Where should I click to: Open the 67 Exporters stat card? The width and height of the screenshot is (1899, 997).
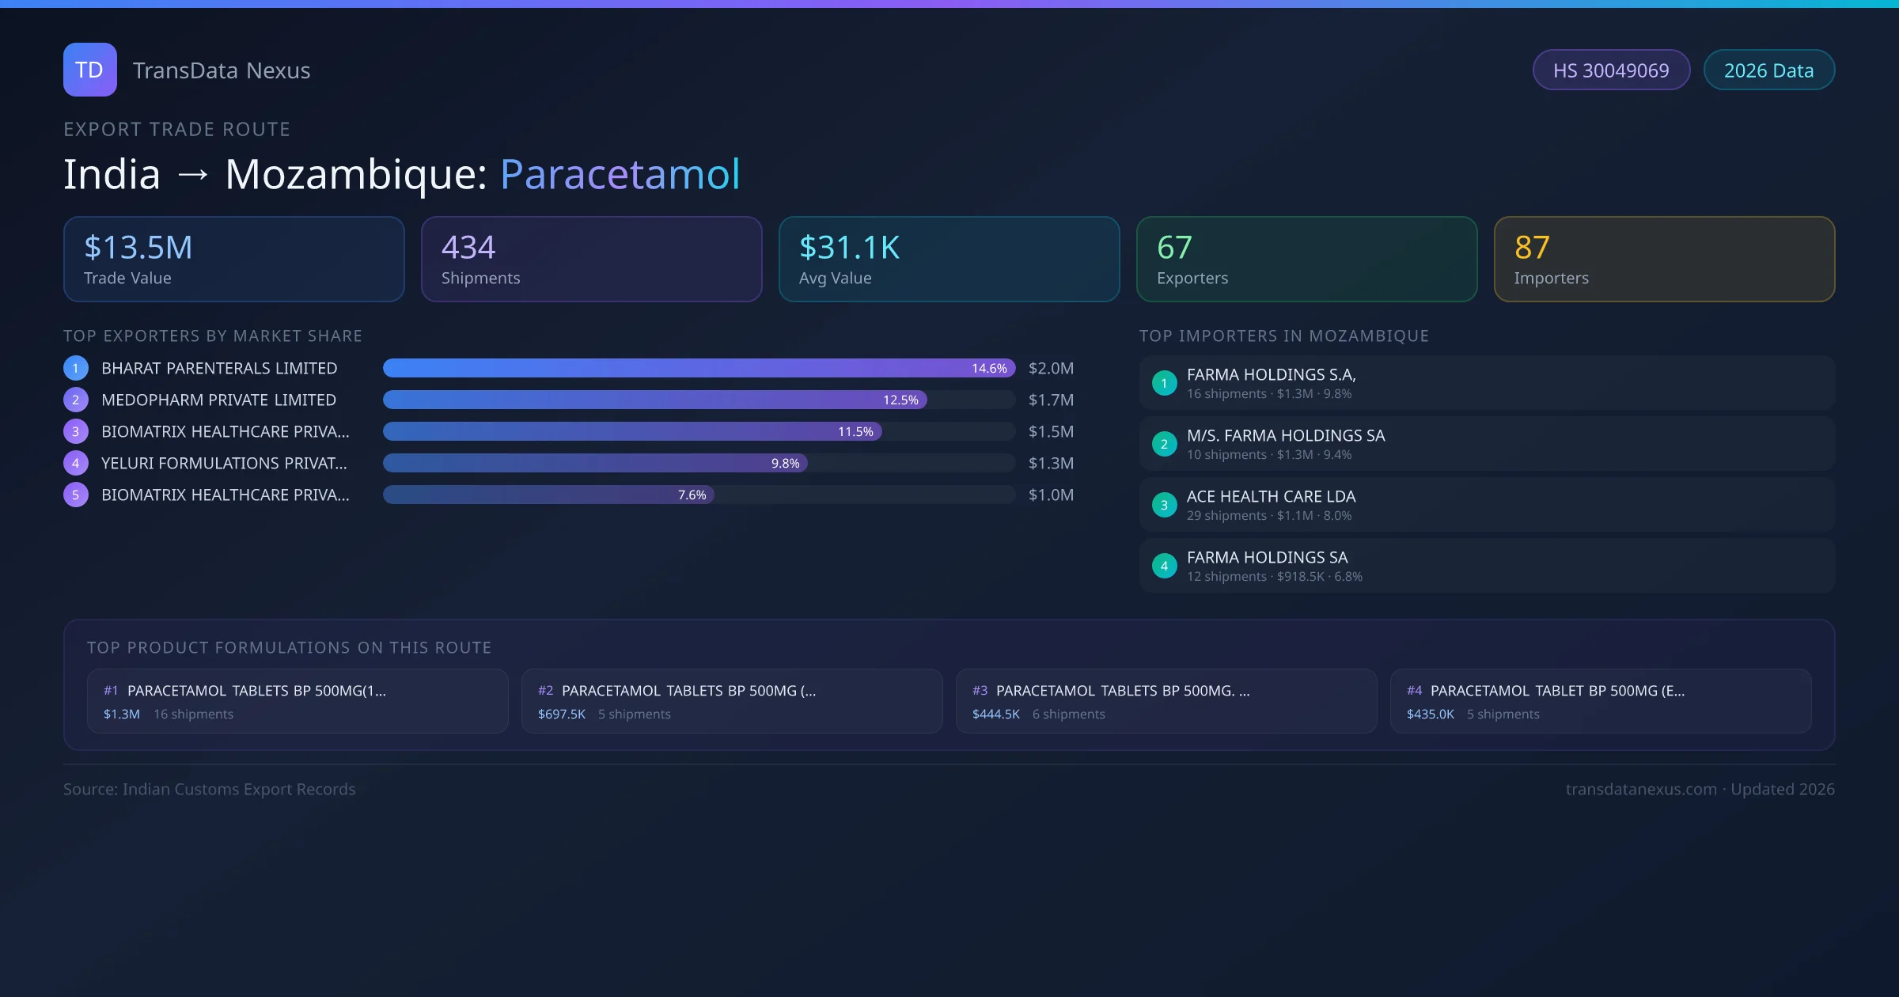click(x=1306, y=260)
